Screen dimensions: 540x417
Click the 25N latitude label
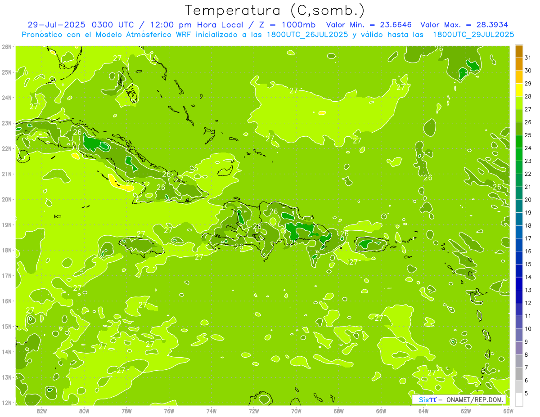pyautogui.click(x=6, y=72)
